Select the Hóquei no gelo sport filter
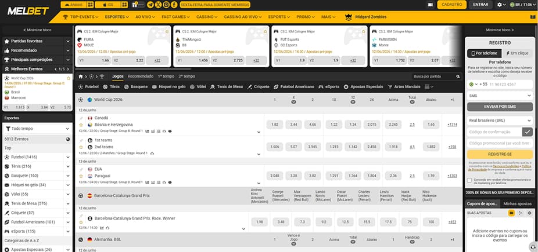 [x=168, y=87]
